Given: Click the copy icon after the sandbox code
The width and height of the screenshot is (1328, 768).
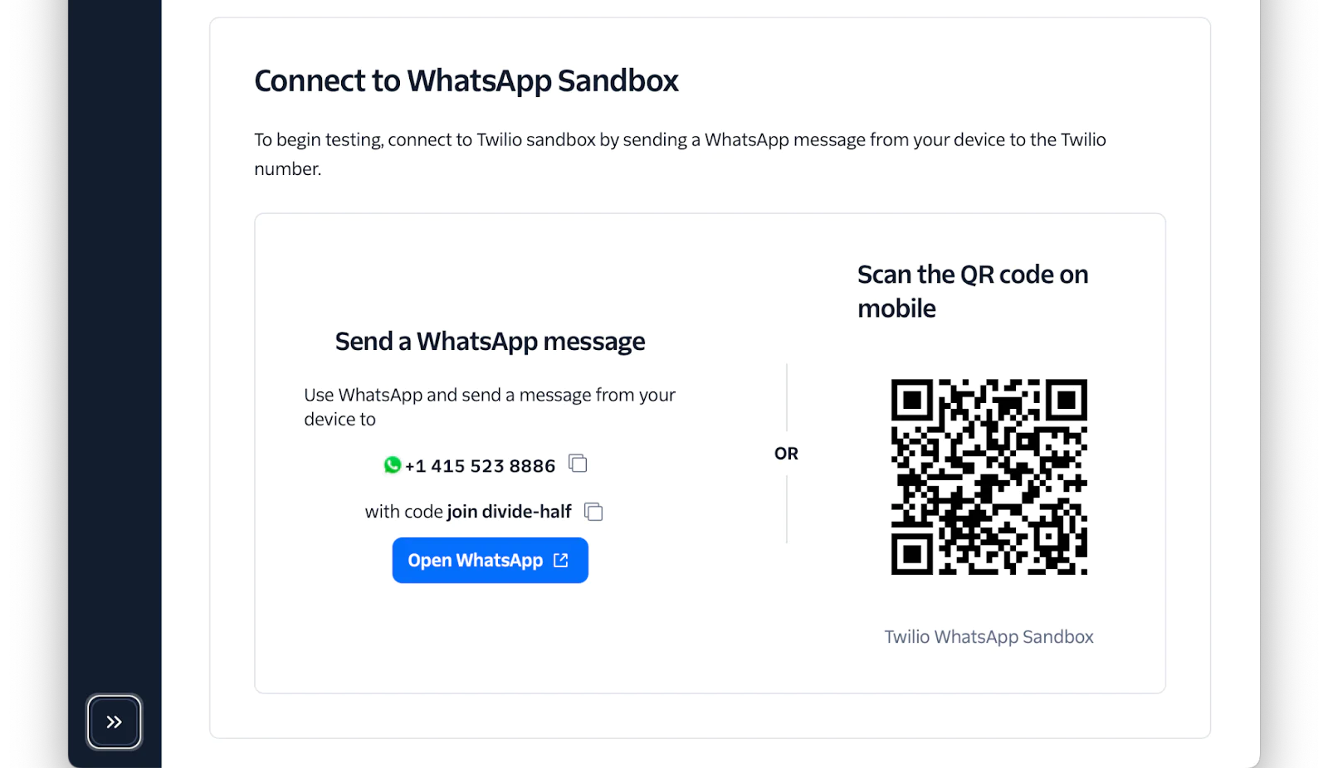Looking at the screenshot, I should (x=593, y=512).
